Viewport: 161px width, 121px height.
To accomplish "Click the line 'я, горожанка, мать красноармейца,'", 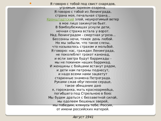I will 83,90.
